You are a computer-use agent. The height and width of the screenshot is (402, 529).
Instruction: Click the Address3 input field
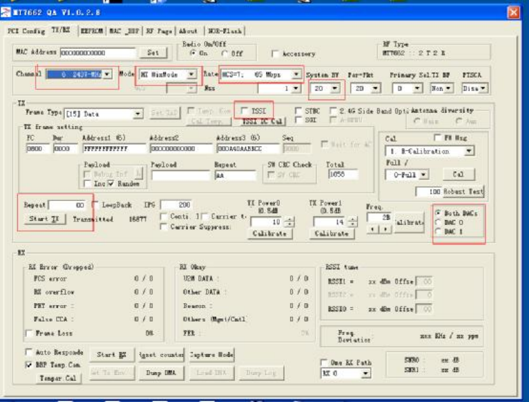pos(248,148)
